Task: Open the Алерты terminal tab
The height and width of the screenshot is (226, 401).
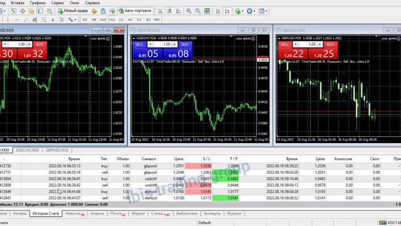Action: (x=97, y=213)
